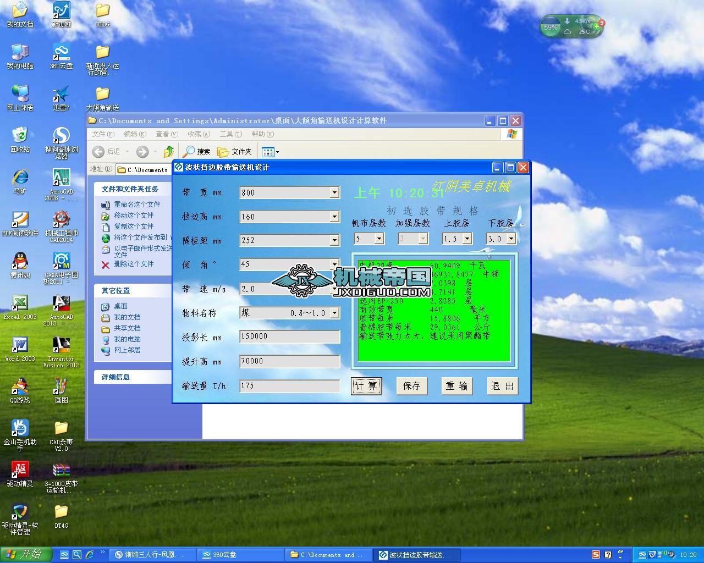Select the 网上邻居 desktop icon
Image resolution: width=704 pixels, height=563 pixels.
20,98
